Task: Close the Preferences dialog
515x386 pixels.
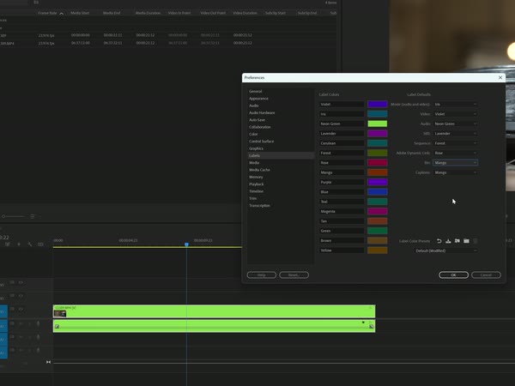Action: (x=500, y=78)
